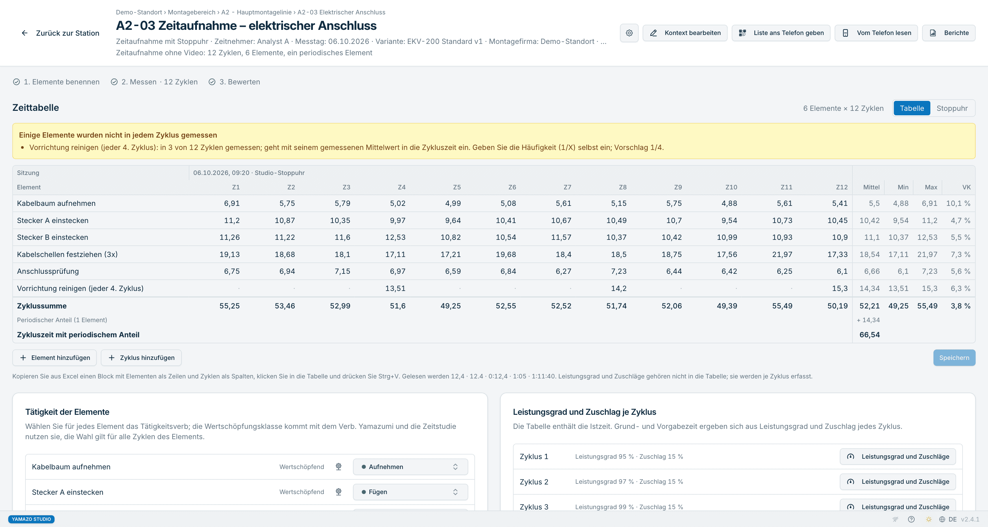Click the Demo-Standort breadcrumb link
The height and width of the screenshot is (527, 988).
click(x=139, y=12)
